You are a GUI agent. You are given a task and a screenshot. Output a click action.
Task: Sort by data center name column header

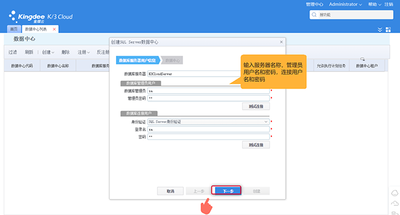tap(58, 66)
